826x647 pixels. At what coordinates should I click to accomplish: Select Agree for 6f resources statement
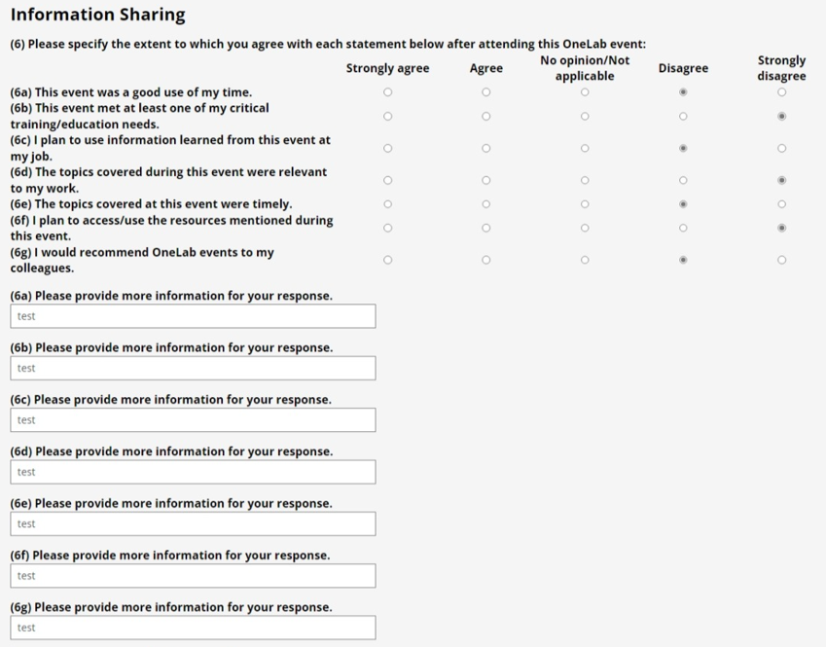(x=486, y=228)
